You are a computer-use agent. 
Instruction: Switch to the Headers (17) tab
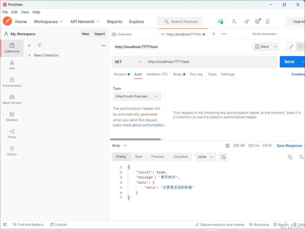pos(157,74)
